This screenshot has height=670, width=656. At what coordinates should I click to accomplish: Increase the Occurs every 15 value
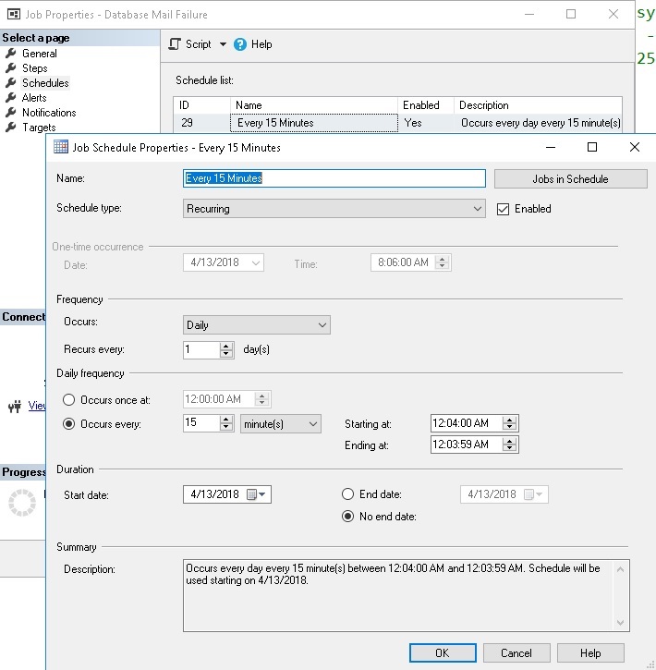click(226, 420)
